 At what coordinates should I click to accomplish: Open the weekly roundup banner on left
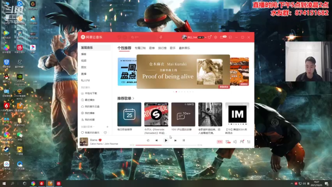point(127,71)
